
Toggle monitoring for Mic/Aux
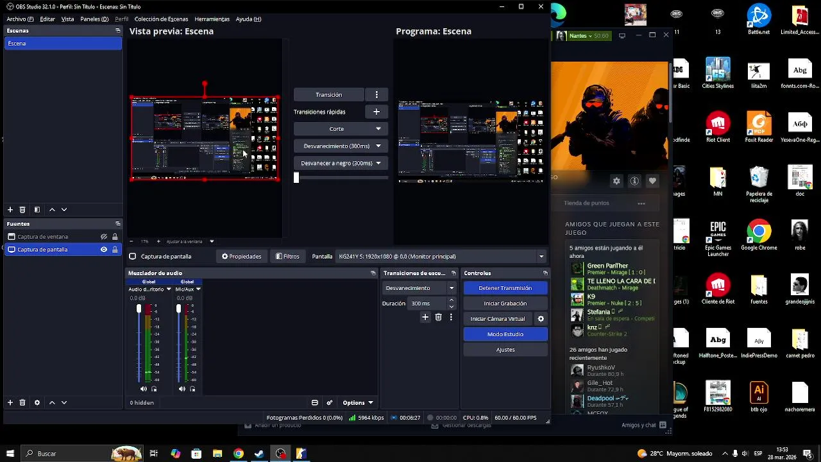click(192, 389)
